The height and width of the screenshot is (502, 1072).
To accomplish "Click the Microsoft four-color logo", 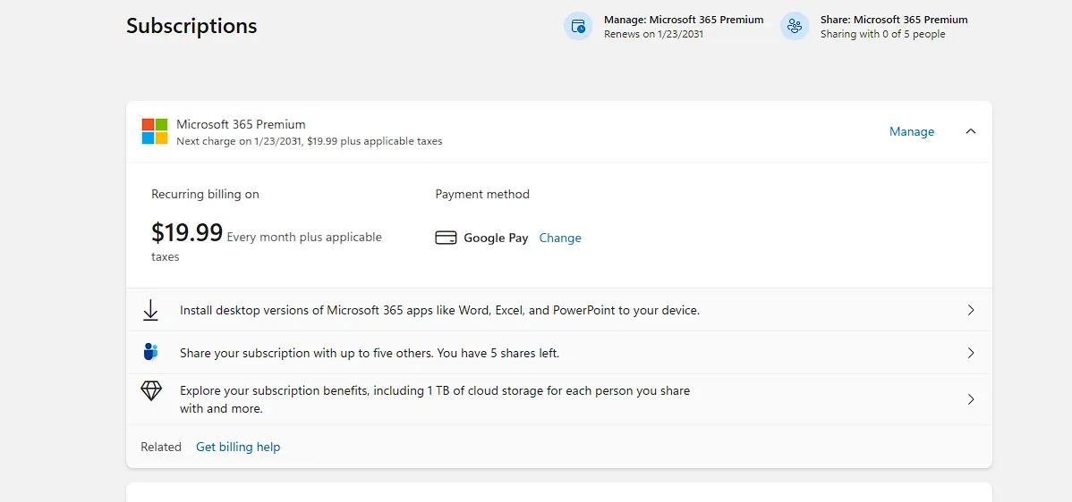I will (x=155, y=131).
